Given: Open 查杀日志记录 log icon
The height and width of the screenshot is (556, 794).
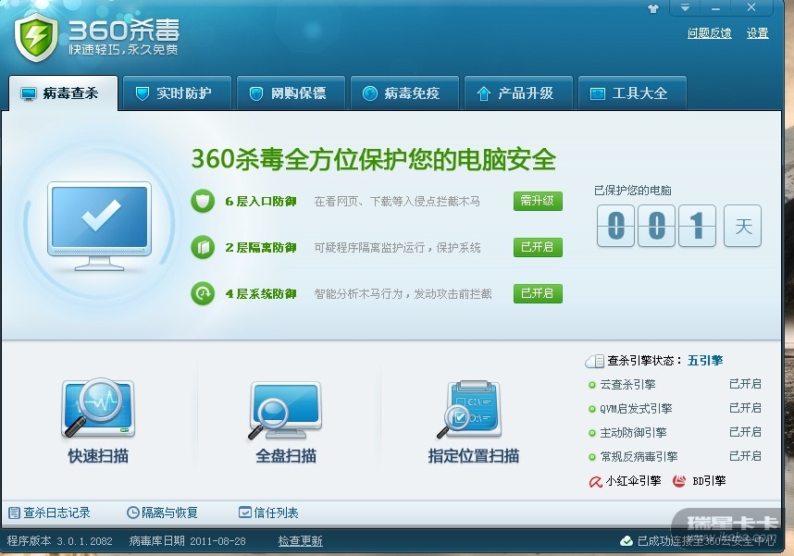Looking at the screenshot, I should point(14,513).
